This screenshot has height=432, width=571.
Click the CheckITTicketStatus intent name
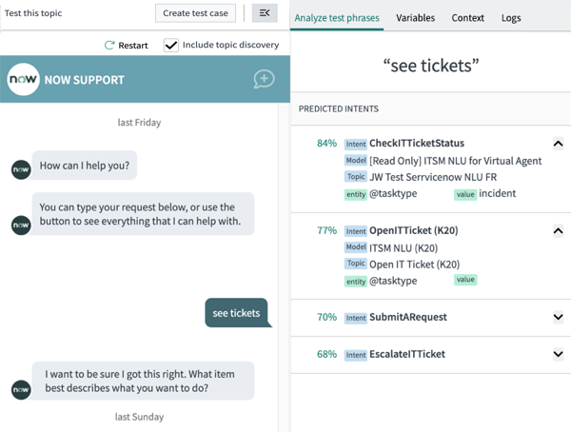pyautogui.click(x=417, y=143)
